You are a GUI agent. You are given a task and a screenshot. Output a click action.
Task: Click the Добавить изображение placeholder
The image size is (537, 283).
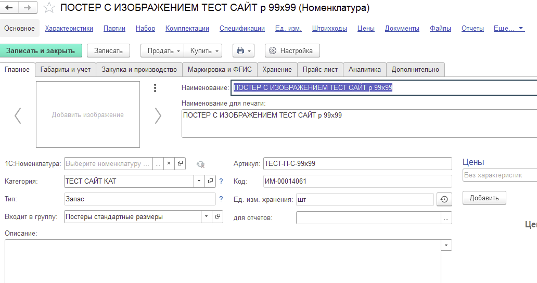(87, 114)
